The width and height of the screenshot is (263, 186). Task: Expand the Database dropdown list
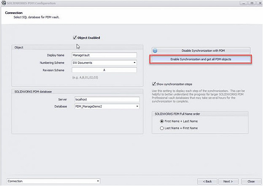tap(137, 106)
